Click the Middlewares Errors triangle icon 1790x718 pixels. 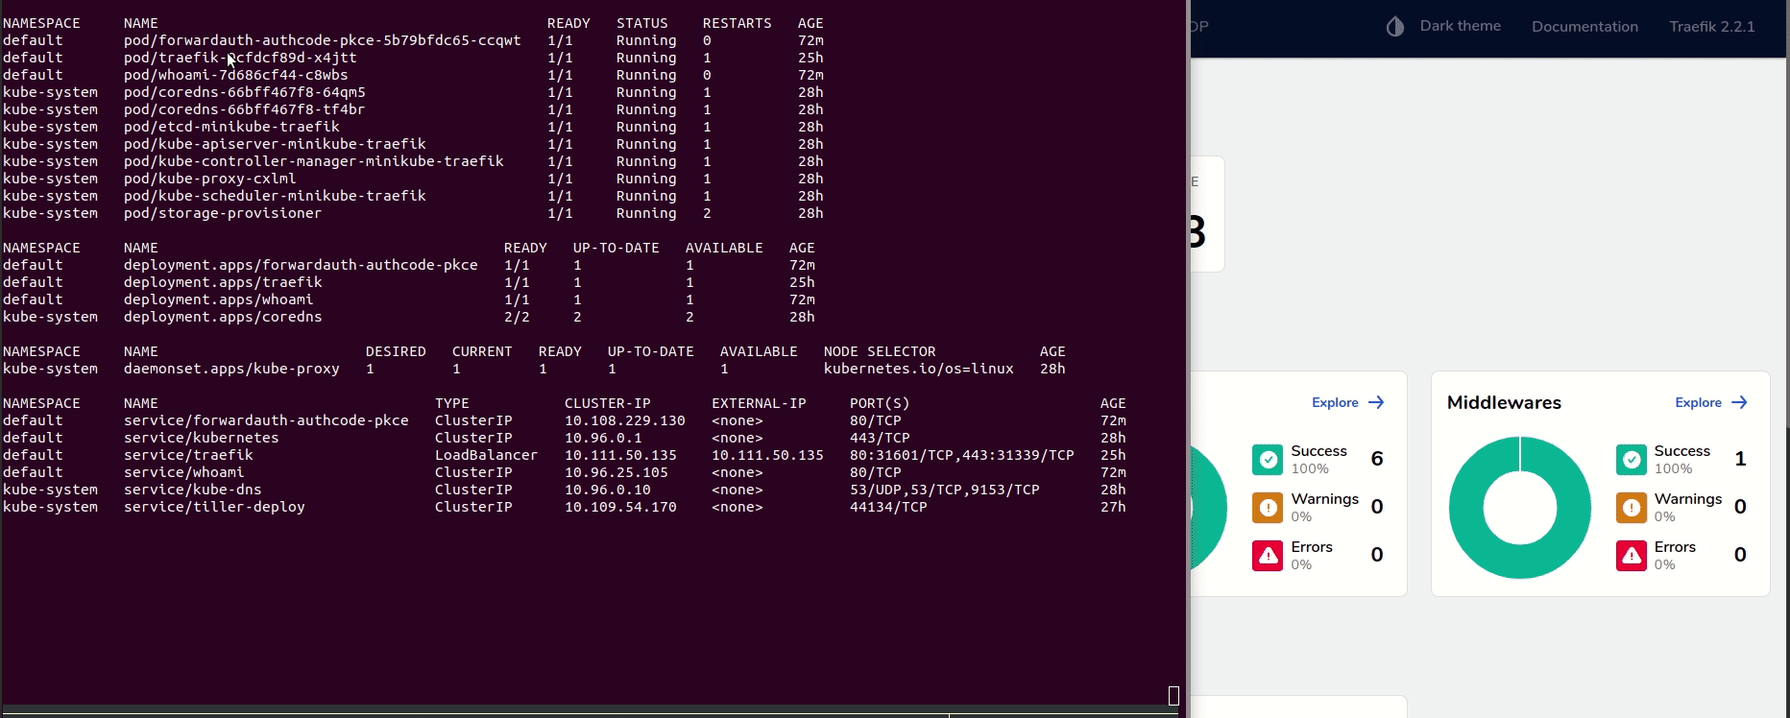[x=1632, y=556]
